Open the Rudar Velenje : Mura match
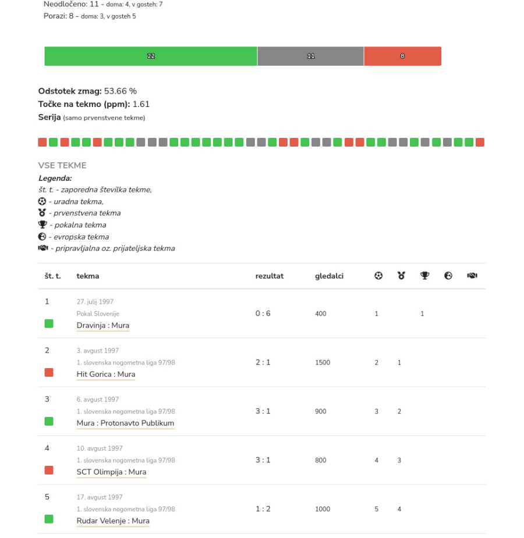Viewport: 524px width, 538px height. (x=113, y=521)
